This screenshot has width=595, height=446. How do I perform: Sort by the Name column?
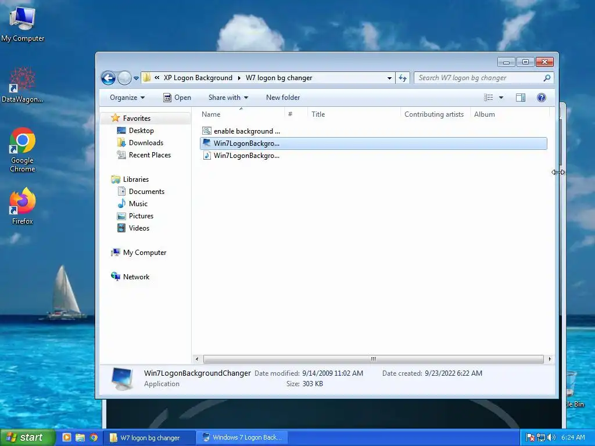tap(211, 114)
